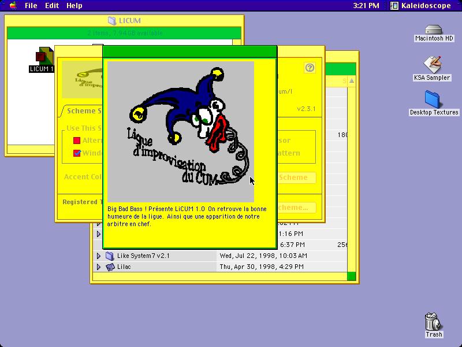The width and height of the screenshot is (462, 347).
Task: Switch to the Scheme S... tab
Action: coord(84,111)
